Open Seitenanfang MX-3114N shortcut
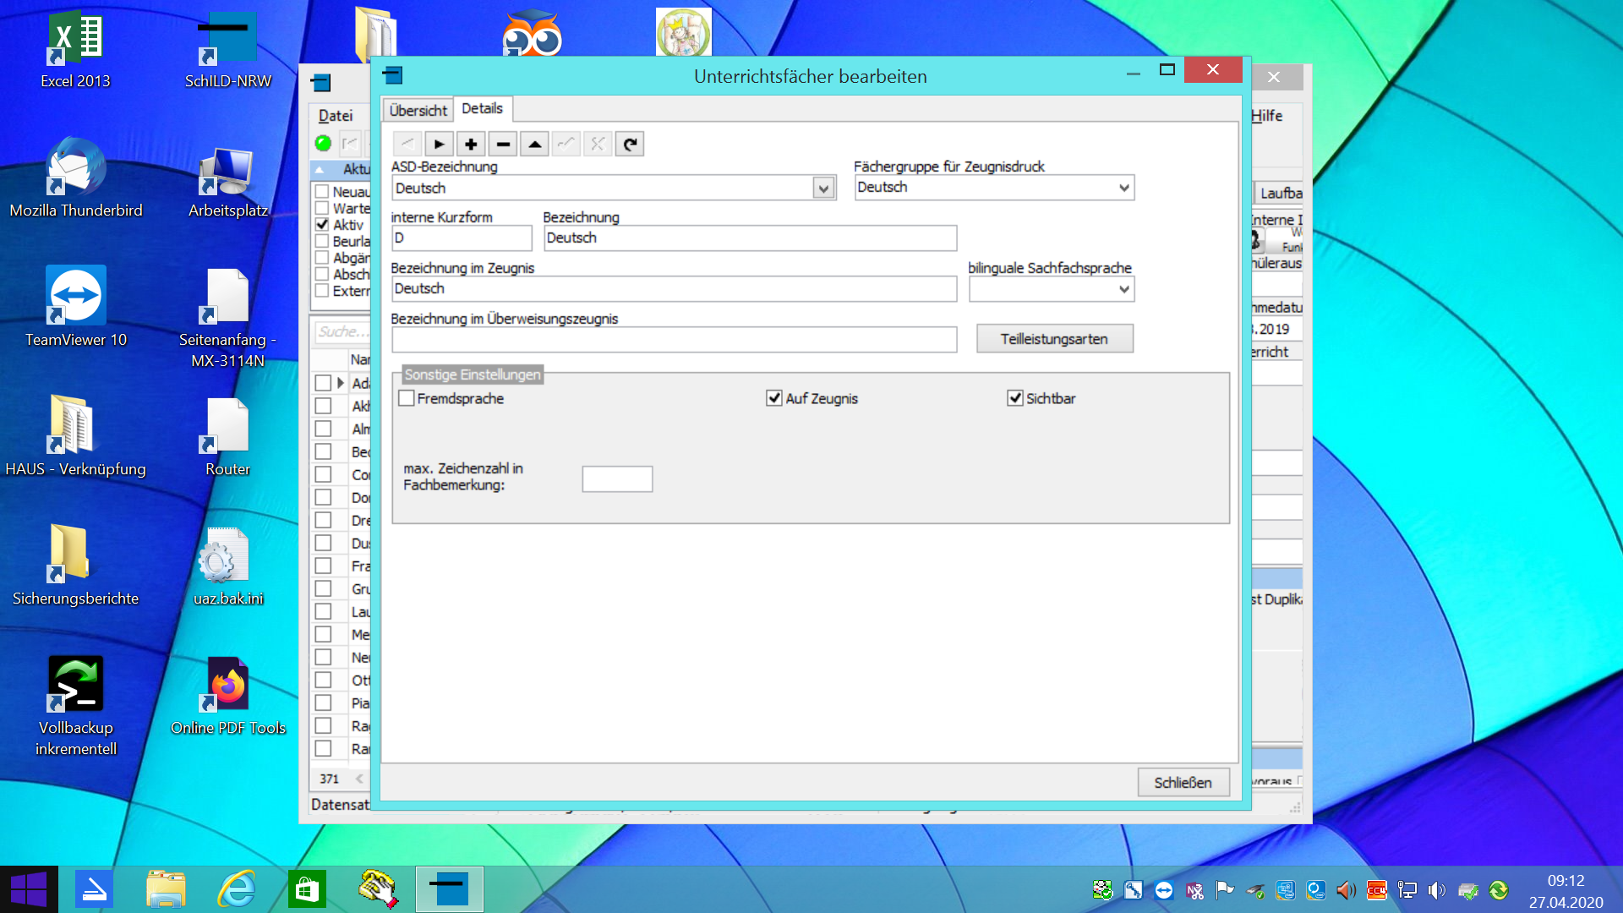 coord(227,317)
